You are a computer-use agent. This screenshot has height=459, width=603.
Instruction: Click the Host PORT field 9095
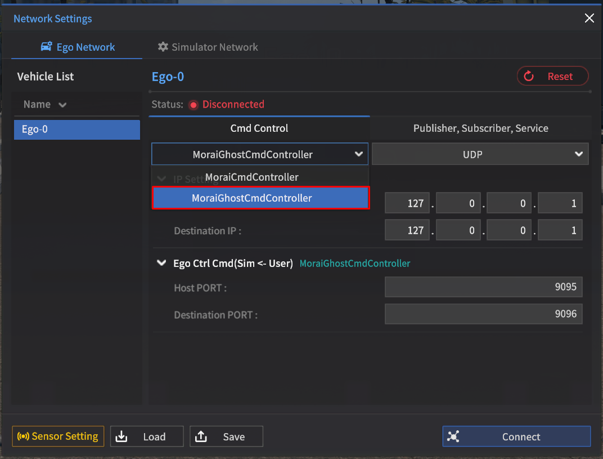tap(483, 287)
